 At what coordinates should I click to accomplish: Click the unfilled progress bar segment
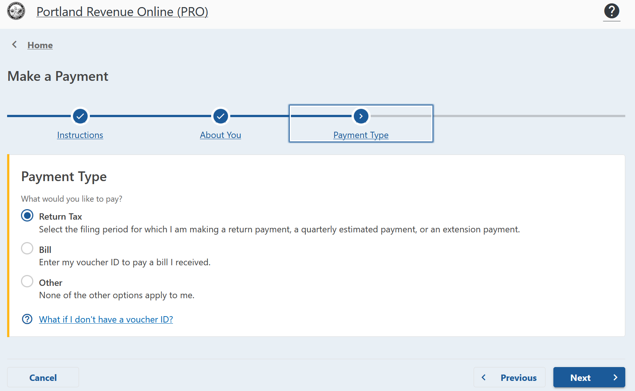(x=524, y=116)
